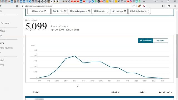Click the date range Apr 20, 2009 - Jun 24, 2023
The image size is (178, 100).
[x=65, y=30]
